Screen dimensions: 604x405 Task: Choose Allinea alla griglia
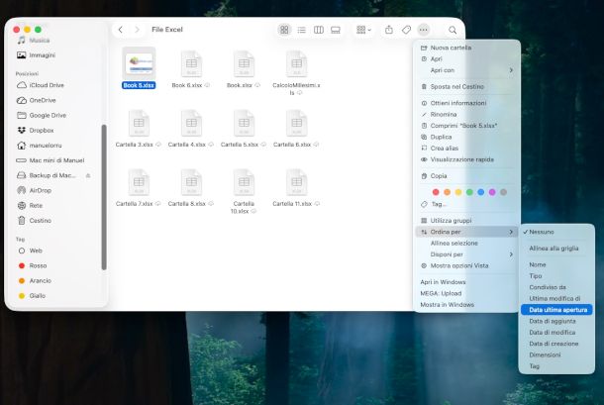[x=556, y=249]
